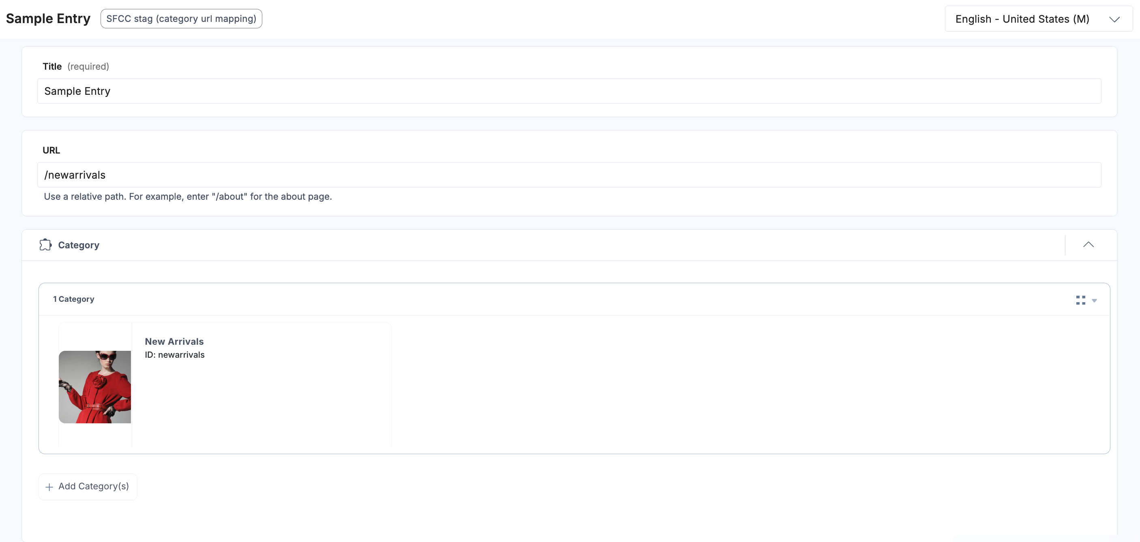
Task: Click the New Arrivals category thumbnail image
Action: (x=95, y=387)
